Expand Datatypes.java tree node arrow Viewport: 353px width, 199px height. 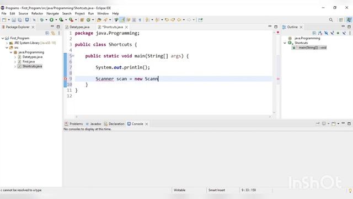click(15, 57)
